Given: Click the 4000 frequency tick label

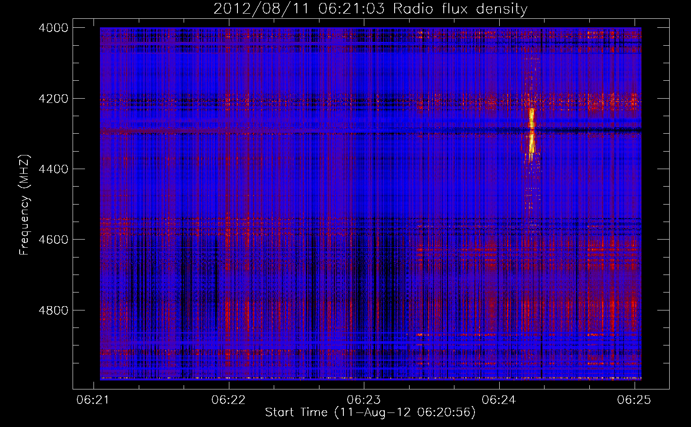Looking at the screenshot, I should 53,28.
